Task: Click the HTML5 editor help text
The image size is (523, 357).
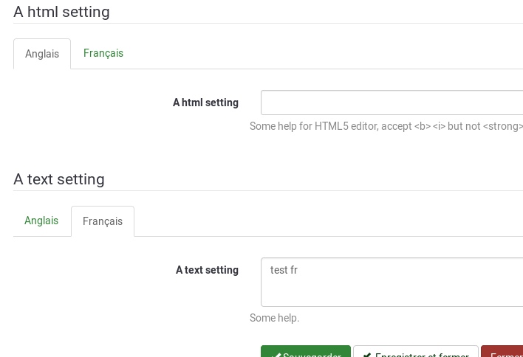Action: [386, 126]
